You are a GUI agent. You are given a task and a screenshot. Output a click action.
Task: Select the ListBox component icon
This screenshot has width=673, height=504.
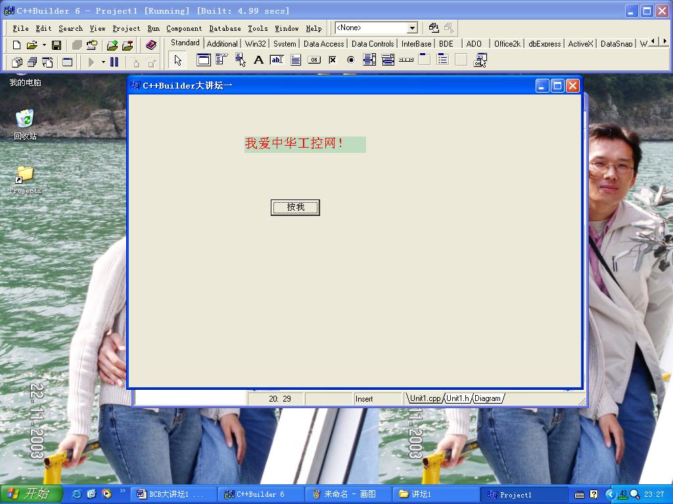pos(369,60)
